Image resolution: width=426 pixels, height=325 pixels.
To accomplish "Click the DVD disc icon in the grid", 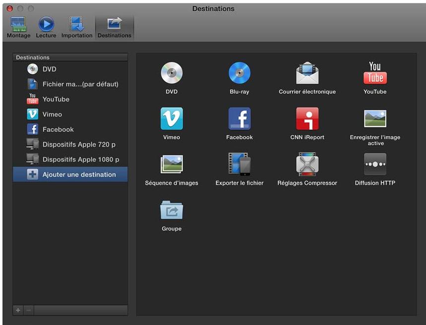I will [172, 73].
